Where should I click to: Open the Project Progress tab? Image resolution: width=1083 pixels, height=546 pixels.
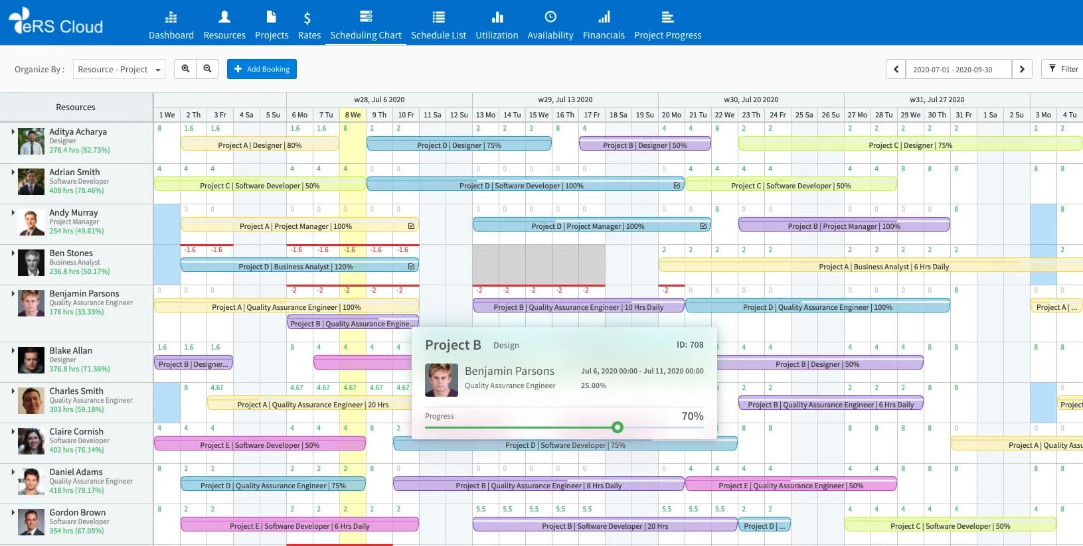pyautogui.click(x=667, y=23)
